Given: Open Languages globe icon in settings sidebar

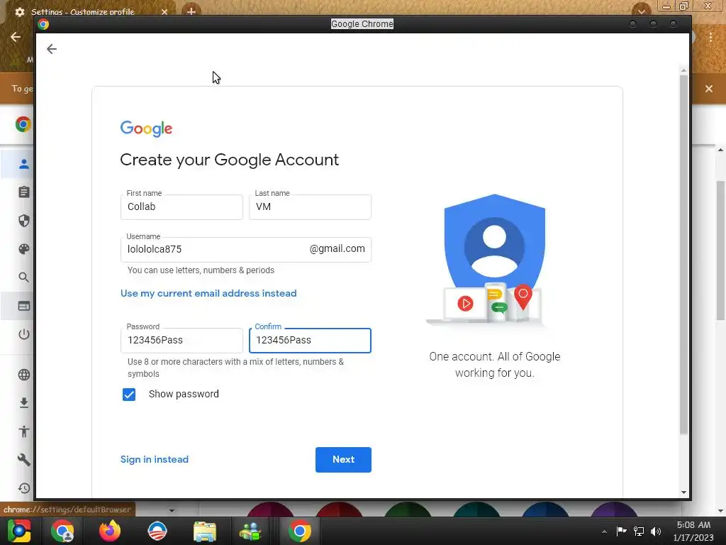Looking at the screenshot, I should [x=23, y=375].
